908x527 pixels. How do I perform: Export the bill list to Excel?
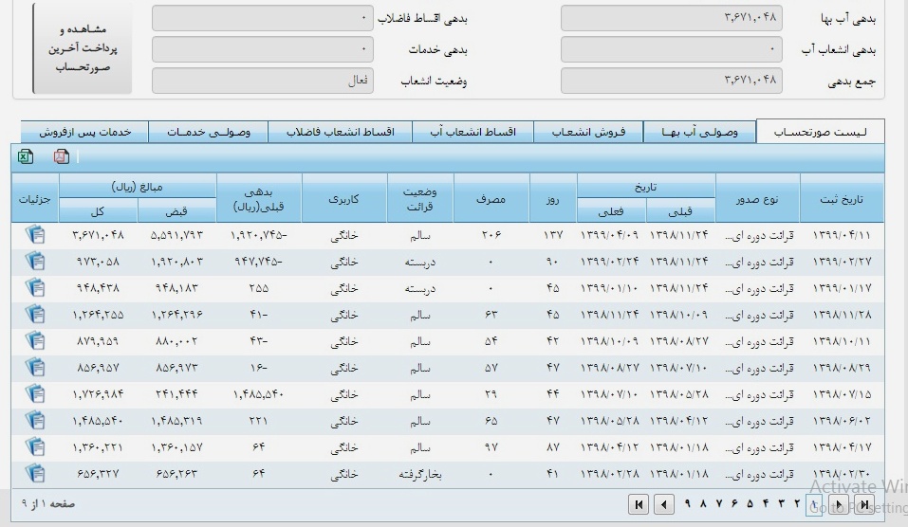[x=26, y=157]
